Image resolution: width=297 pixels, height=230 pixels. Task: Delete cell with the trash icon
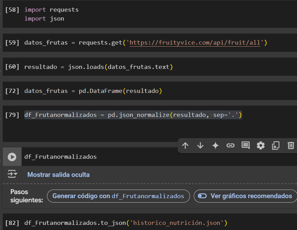(291, 146)
